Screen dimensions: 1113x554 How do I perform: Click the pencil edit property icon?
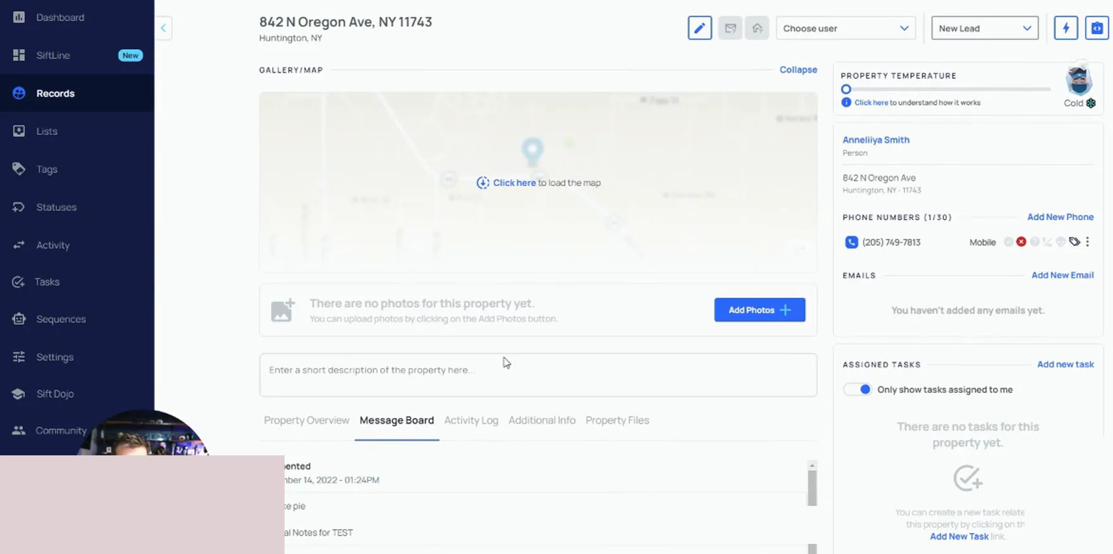pos(700,28)
